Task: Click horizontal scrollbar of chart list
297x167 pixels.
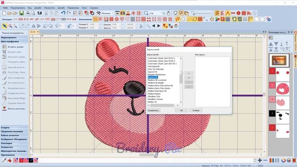Action: coord(162,105)
